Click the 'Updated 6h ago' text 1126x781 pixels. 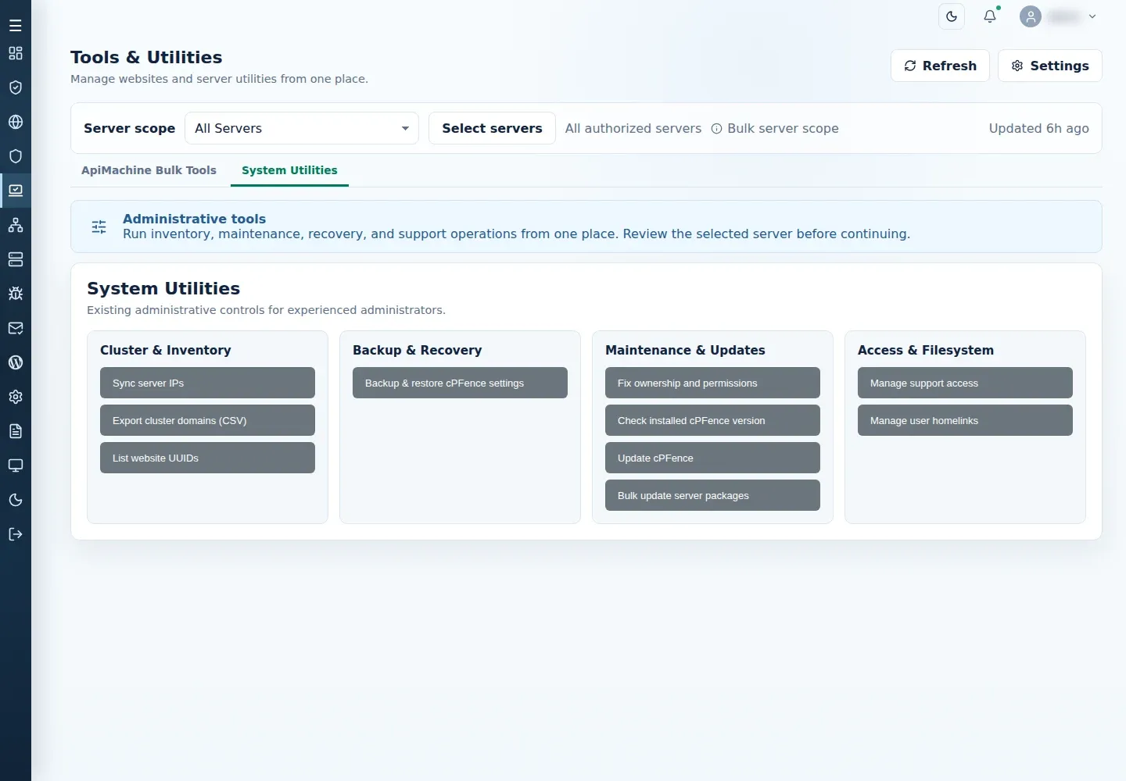(x=1038, y=128)
